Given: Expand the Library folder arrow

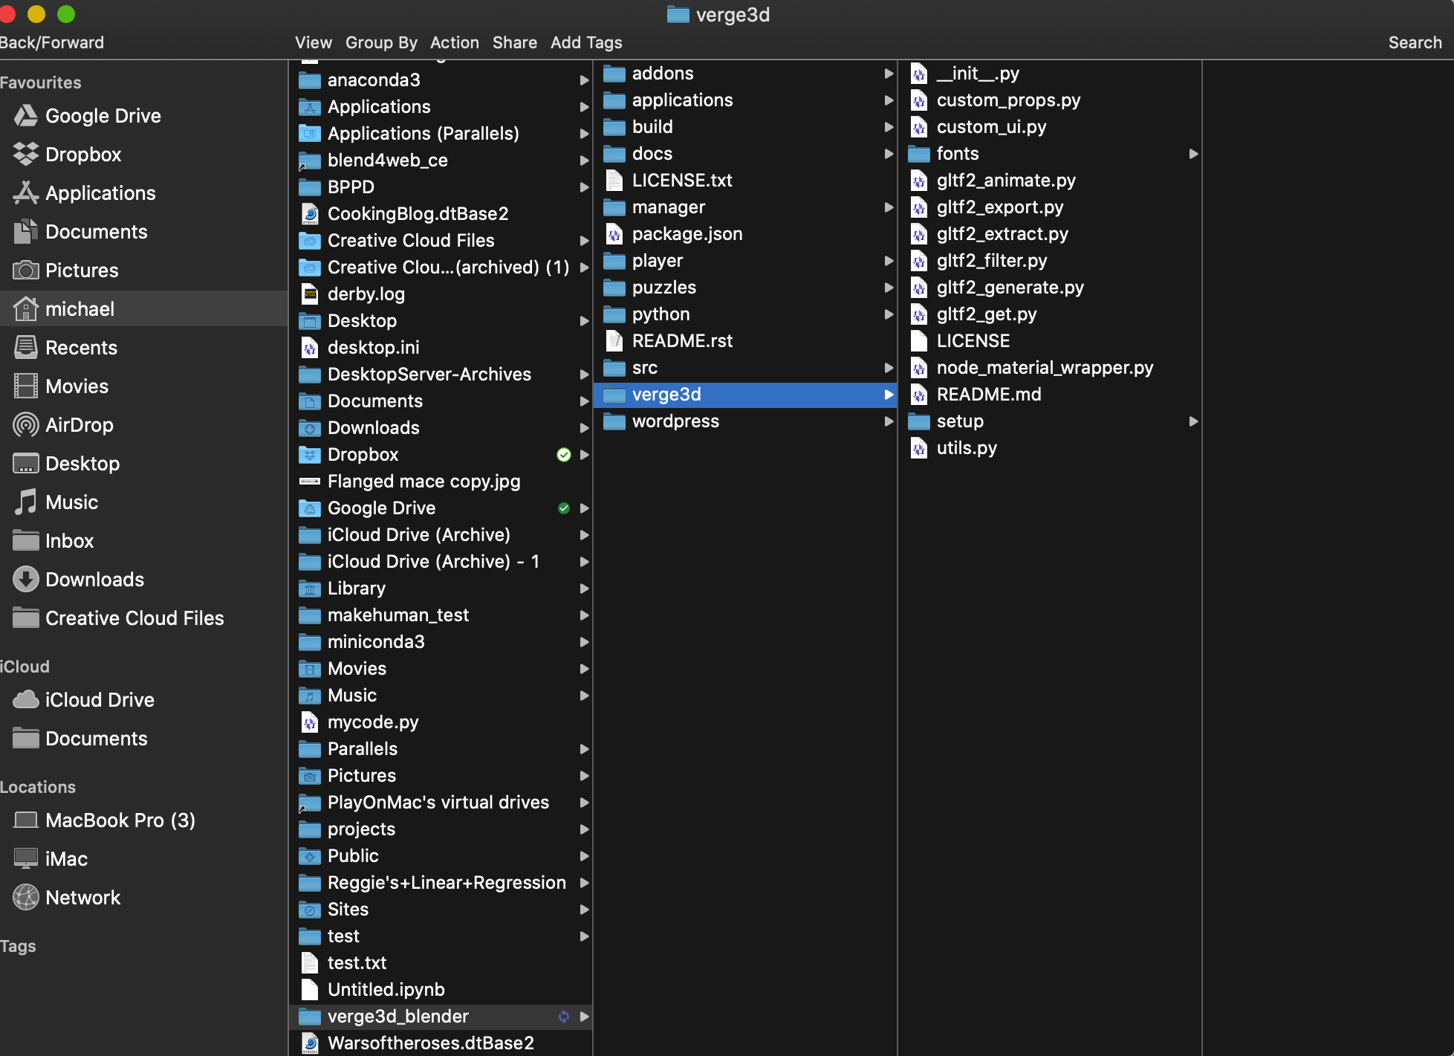Looking at the screenshot, I should [x=584, y=589].
